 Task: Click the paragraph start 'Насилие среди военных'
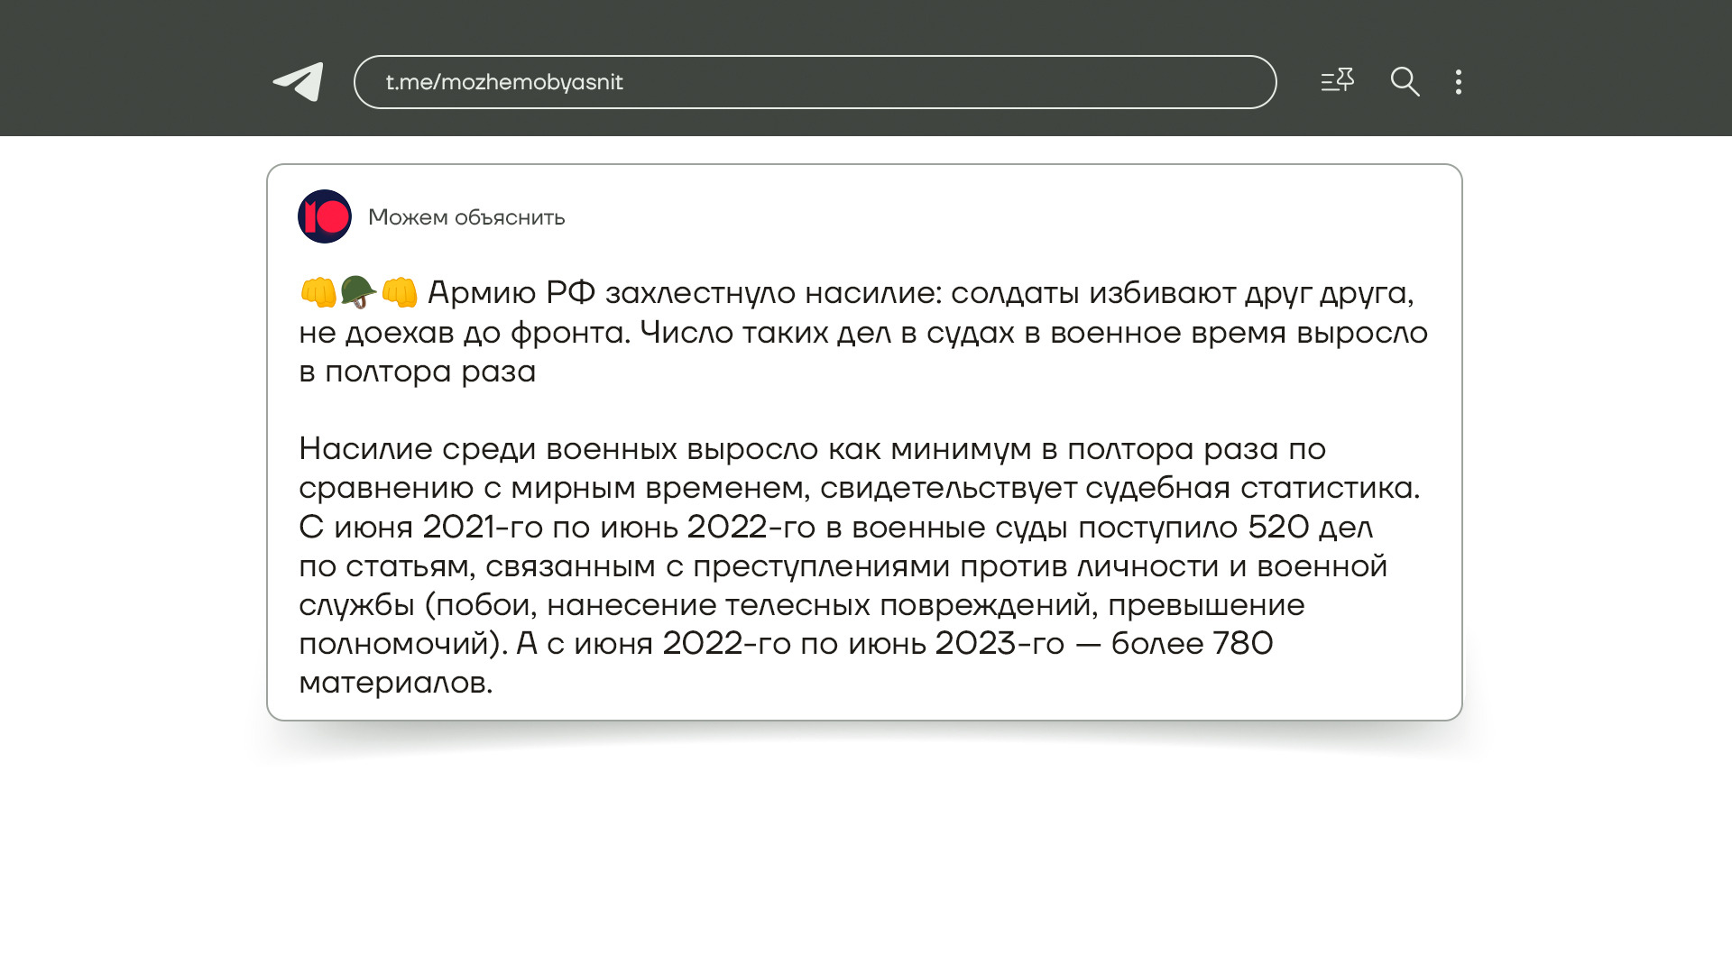tap(488, 449)
